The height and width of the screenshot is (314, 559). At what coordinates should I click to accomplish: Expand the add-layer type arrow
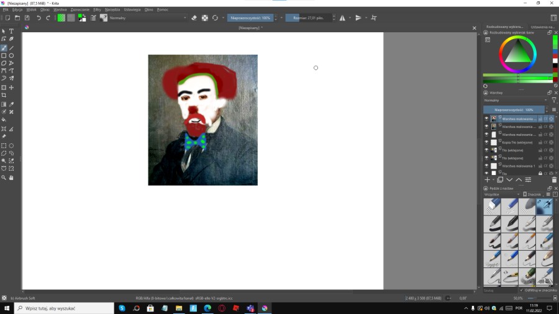493,180
